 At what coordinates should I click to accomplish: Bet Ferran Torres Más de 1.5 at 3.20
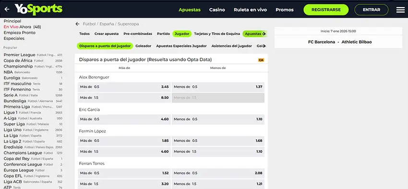coord(124,184)
